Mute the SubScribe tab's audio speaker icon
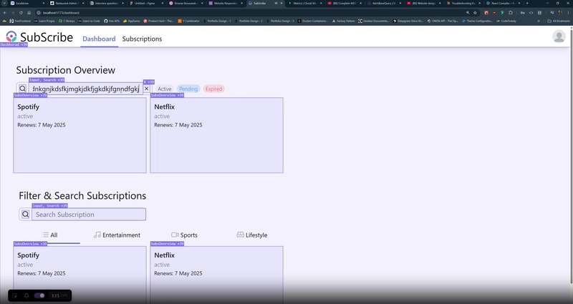573x304 pixels. [x=276, y=4]
